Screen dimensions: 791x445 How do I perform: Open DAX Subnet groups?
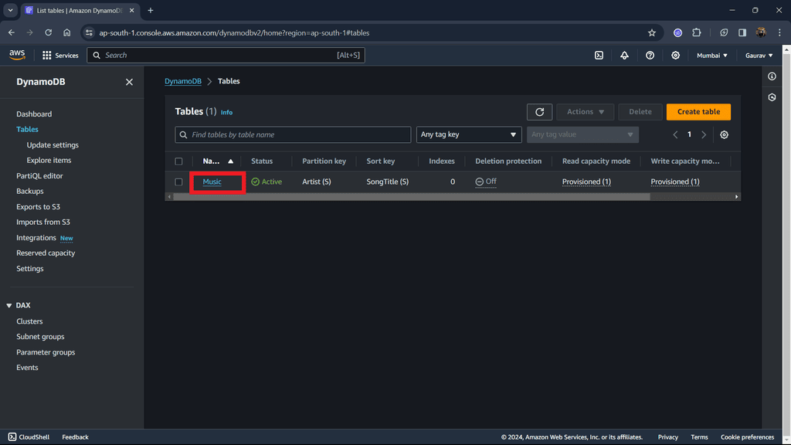click(40, 337)
